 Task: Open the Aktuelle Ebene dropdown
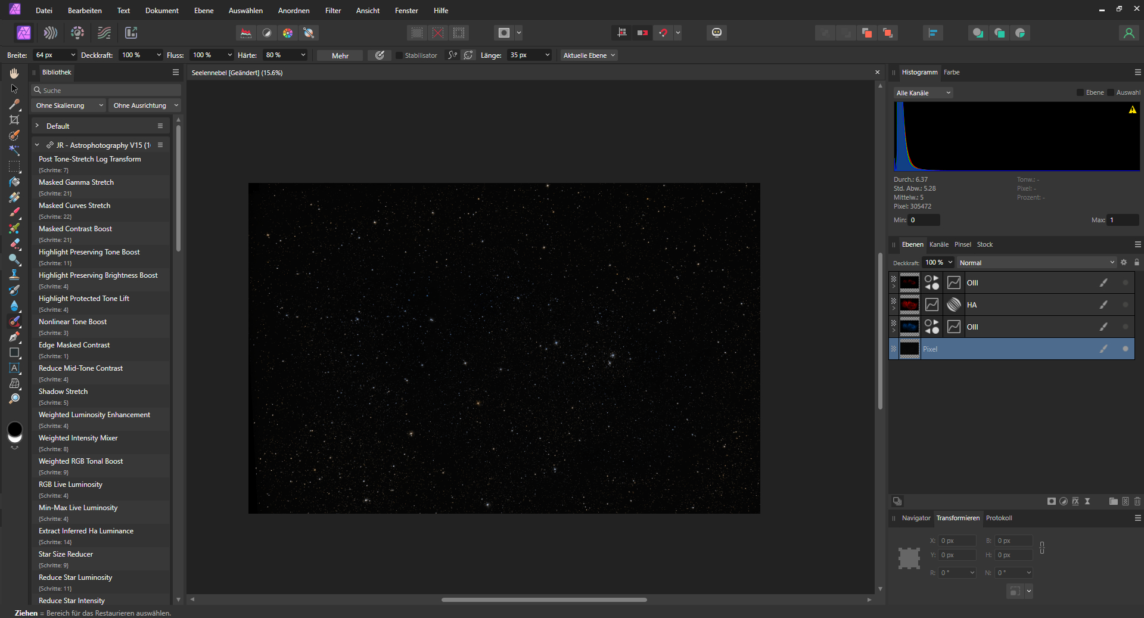click(589, 55)
